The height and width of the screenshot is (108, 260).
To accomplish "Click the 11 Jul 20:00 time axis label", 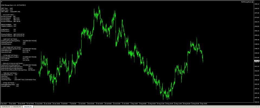I will pyautogui.click(x=82, y=104).
